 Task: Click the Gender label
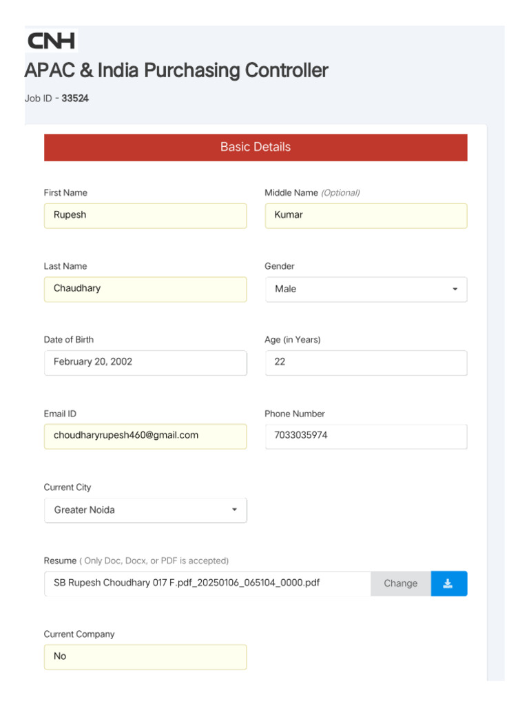280,266
